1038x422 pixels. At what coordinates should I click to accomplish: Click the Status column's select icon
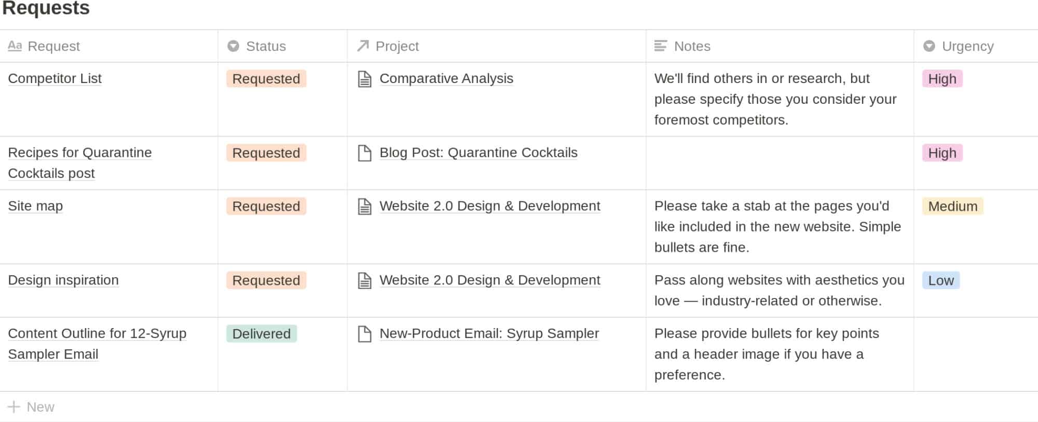[233, 46]
